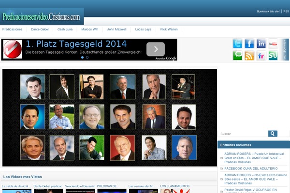Open the LinkedIn follow icon
290x193 pixels.
pos(261,44)
